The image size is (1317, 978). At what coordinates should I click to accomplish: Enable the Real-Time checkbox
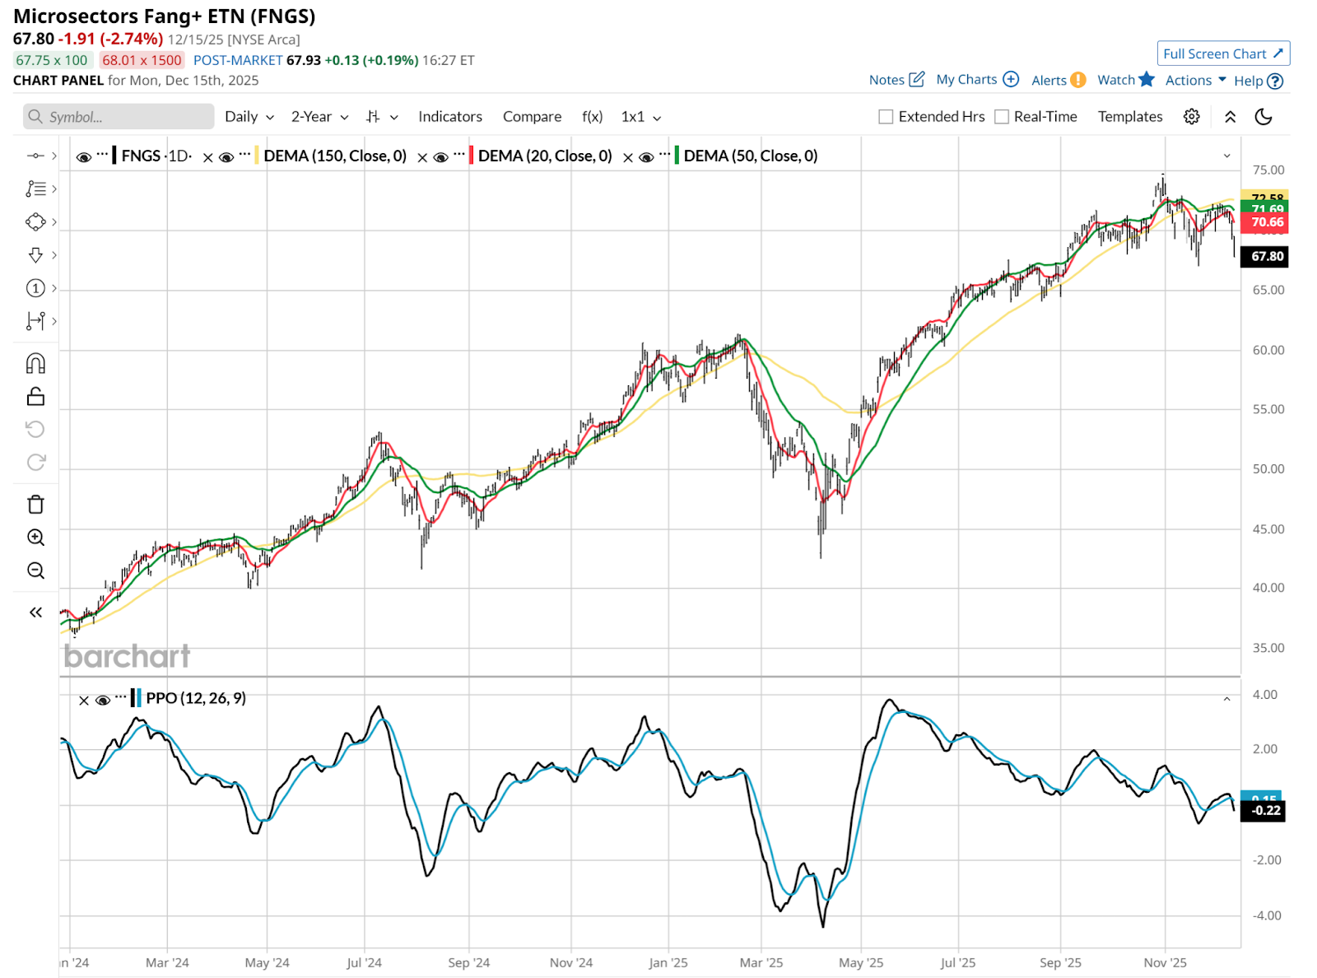point(1002,117)
